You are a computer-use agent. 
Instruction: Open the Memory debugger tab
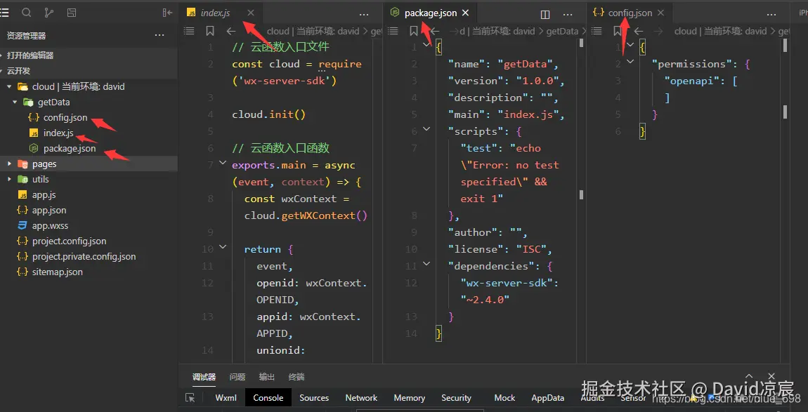coord(409,397)
